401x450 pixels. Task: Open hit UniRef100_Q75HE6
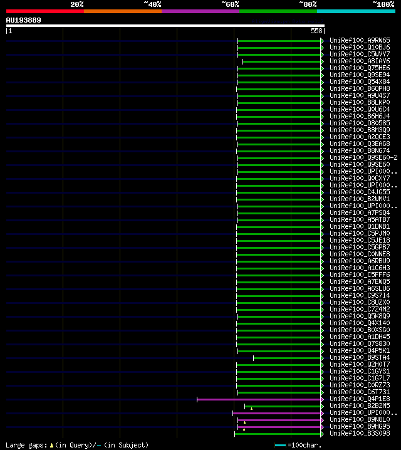[360, 68]
